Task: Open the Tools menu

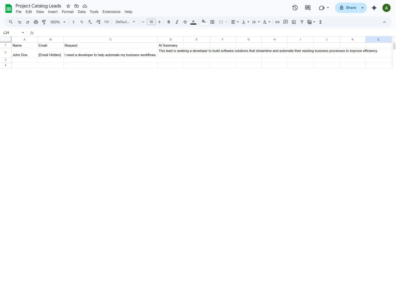Action: pyautogui.click(x=94, y=12)
